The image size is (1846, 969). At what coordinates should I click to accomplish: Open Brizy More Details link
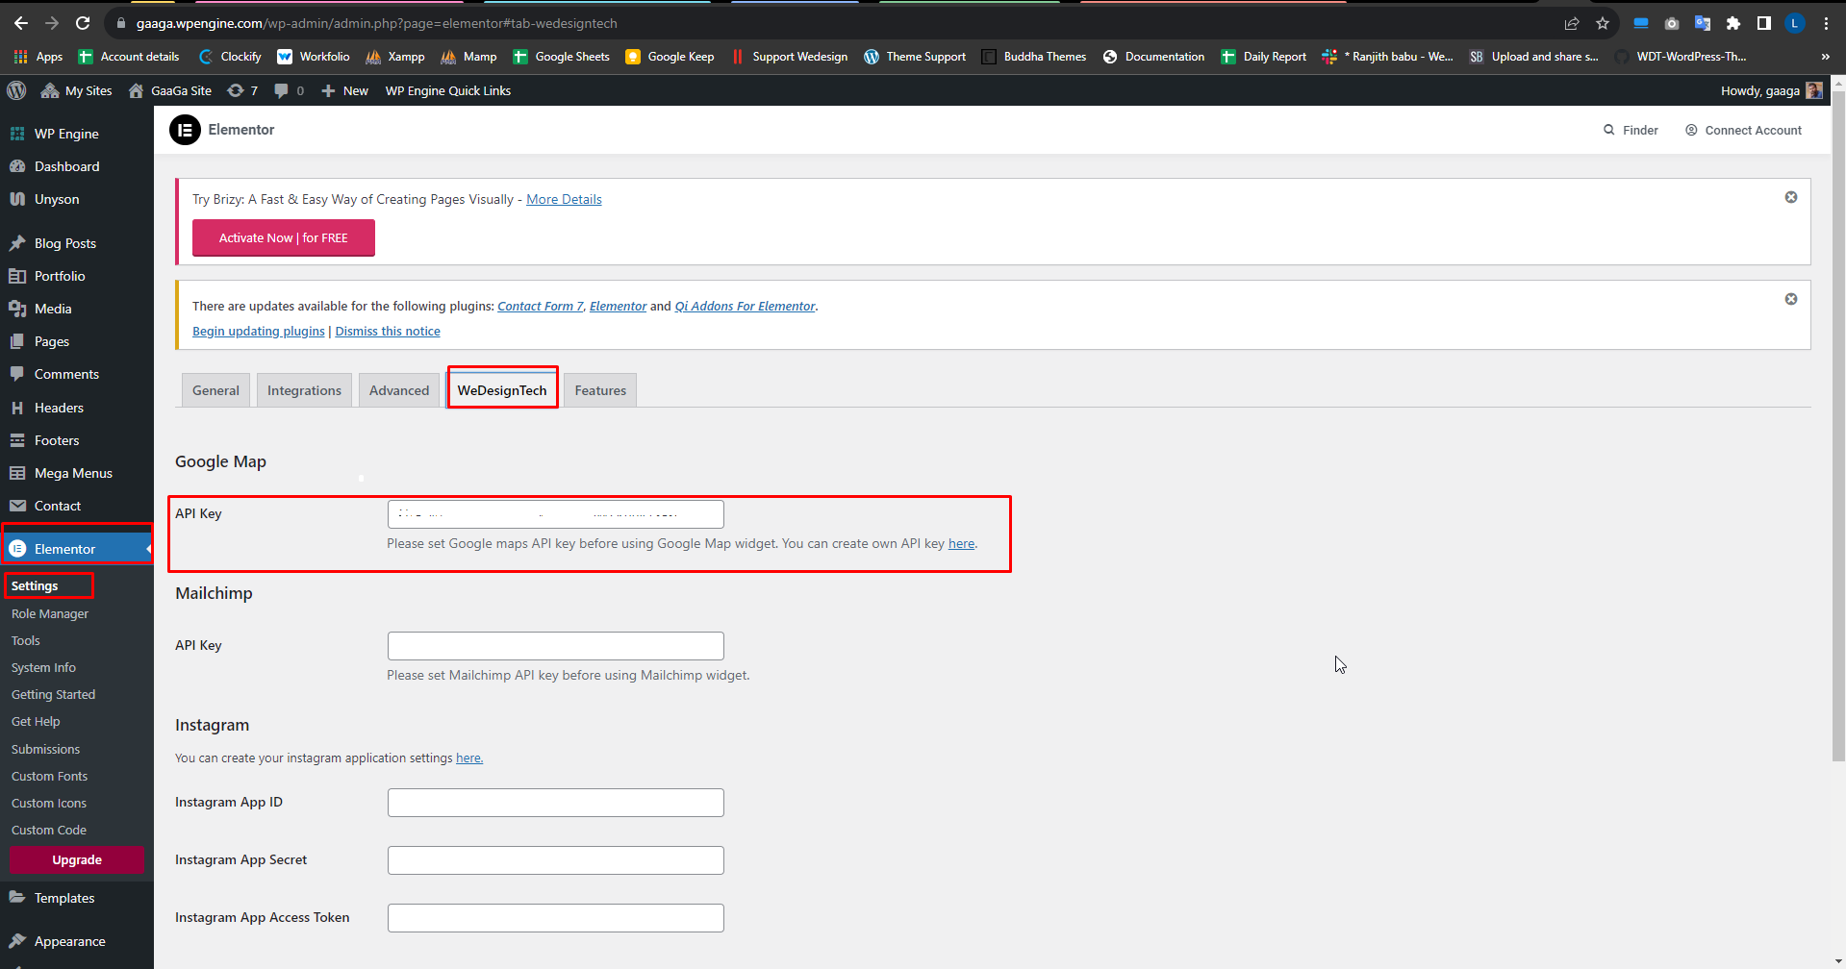tap(564, 199)
